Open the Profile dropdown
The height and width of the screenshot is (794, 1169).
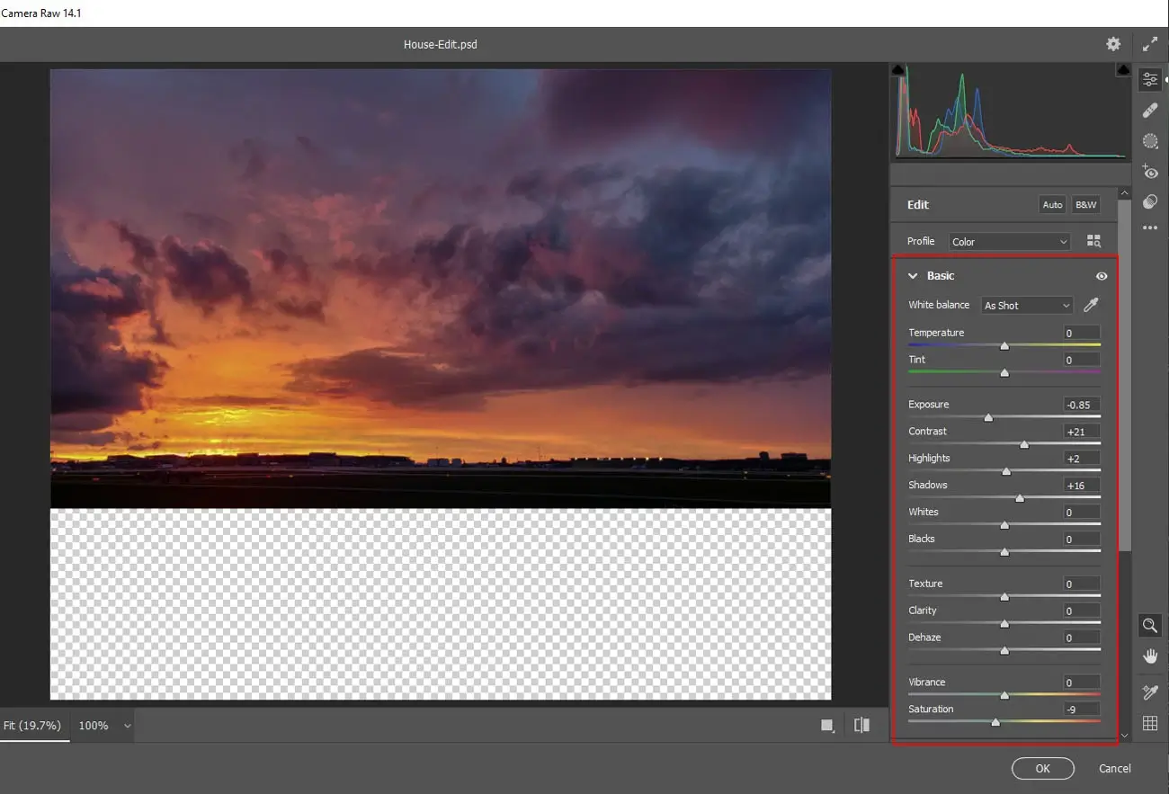pyautogui.click(x=1008, y=241)
